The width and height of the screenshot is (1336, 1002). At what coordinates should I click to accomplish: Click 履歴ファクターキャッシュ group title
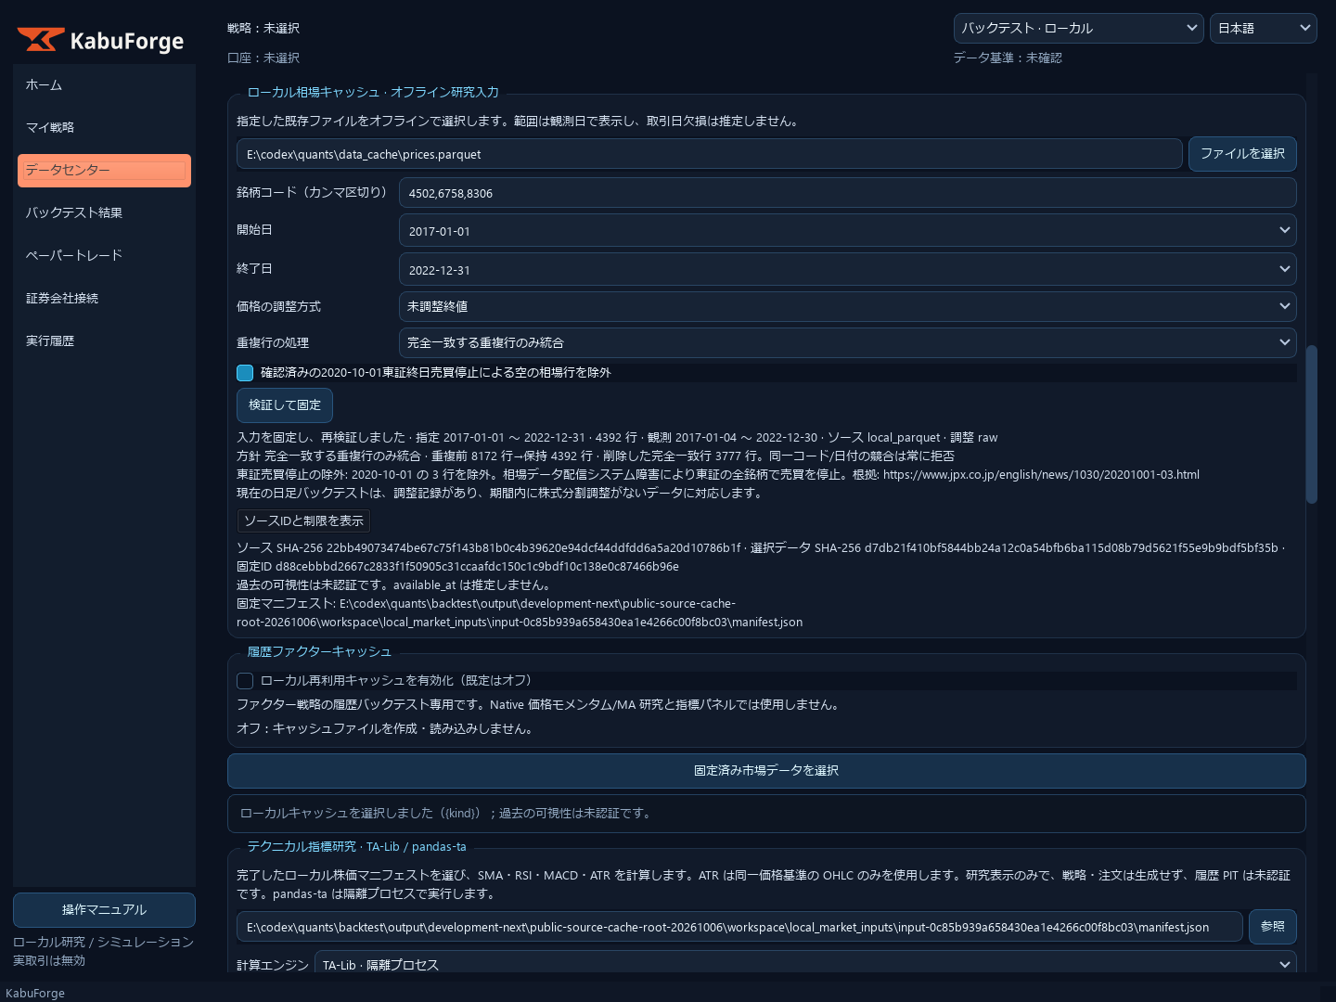319,652
